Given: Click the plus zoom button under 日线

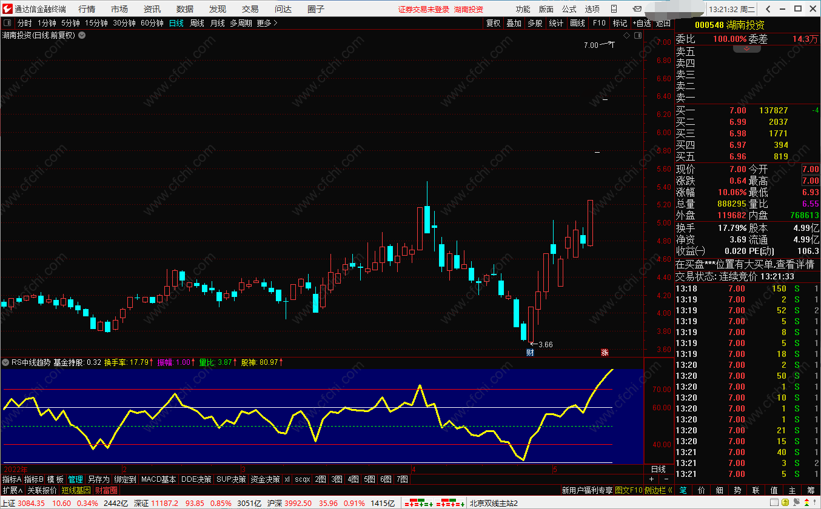Looking at the screenshot, I should [651, 479].
